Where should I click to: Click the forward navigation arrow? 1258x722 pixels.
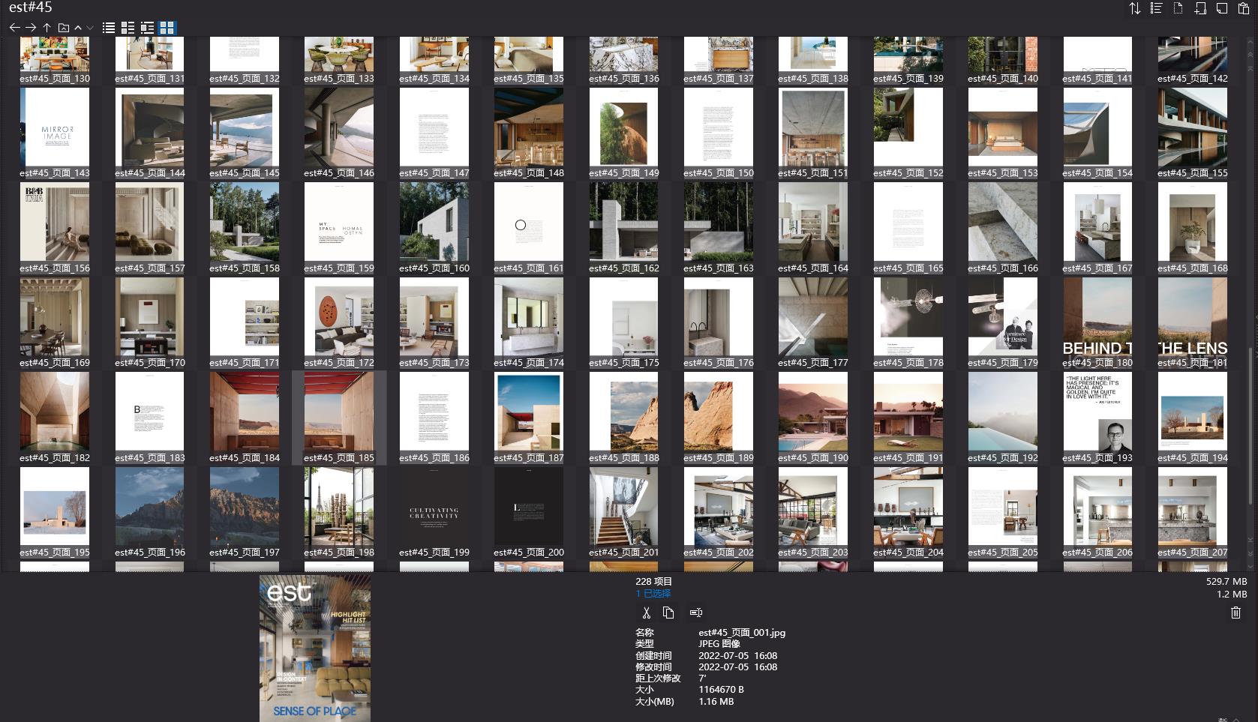click(x=31, y=28)
